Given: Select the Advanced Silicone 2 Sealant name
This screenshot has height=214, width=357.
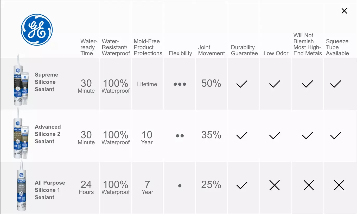Looking at the screenshot, I should click(x=48, y=134).
